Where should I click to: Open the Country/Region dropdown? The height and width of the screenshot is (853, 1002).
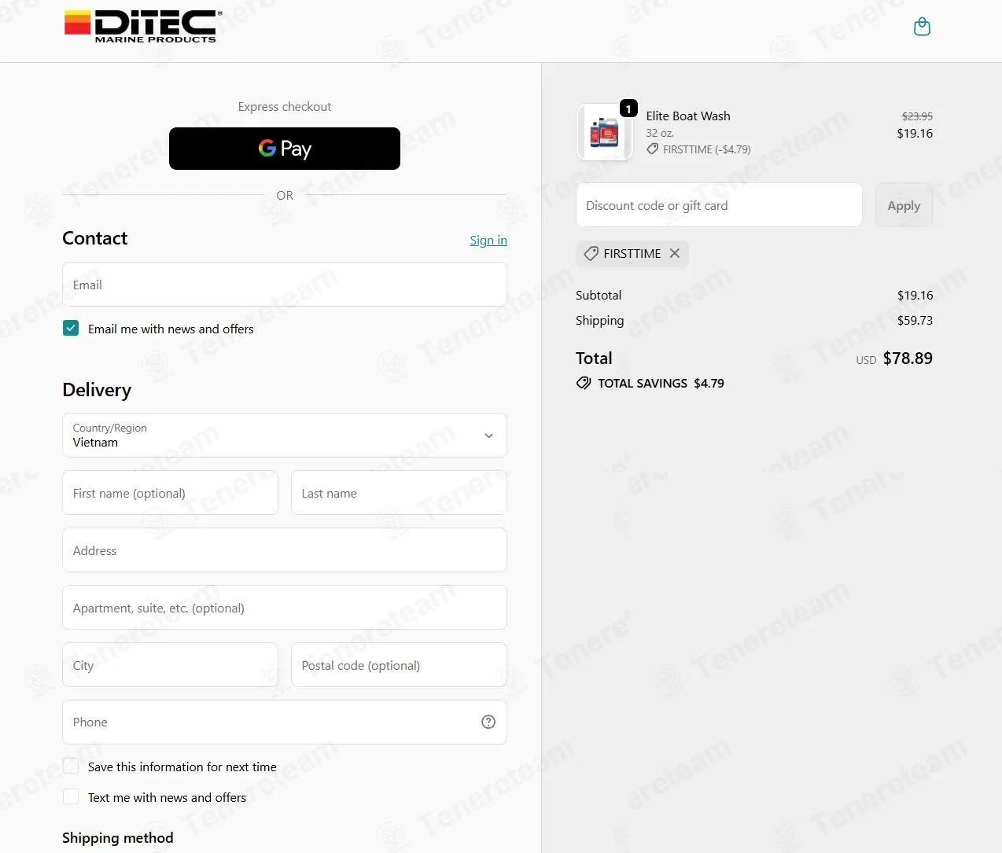click(285, 435)
